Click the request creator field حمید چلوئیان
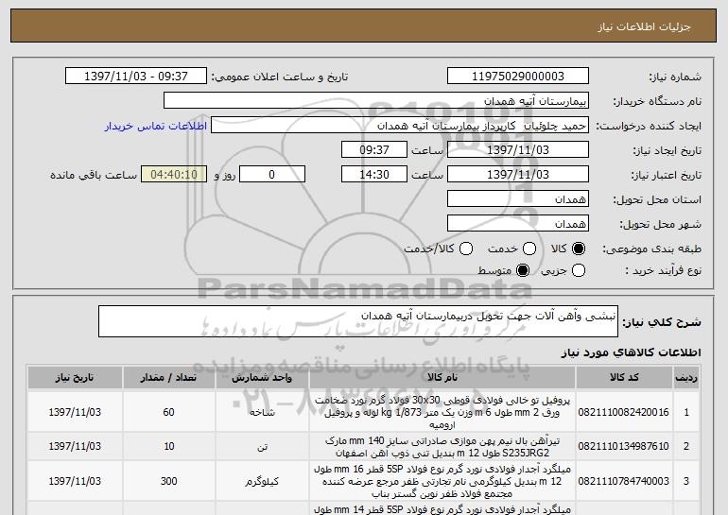This screenshot has width=728, height=515. point(400,126)
